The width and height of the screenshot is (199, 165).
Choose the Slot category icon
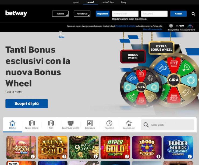(x=51, y=123)
